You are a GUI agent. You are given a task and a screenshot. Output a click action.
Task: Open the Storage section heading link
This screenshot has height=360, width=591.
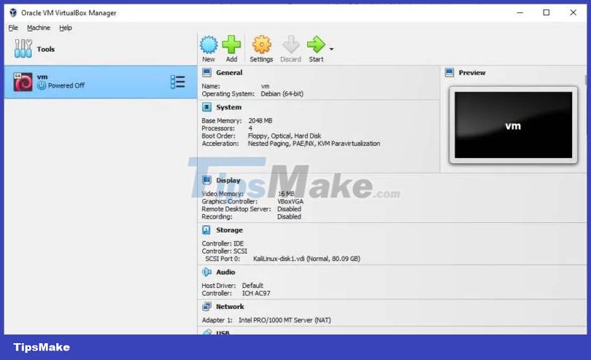click(x=229, y=230)
